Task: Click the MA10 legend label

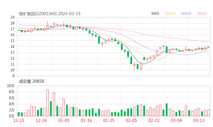Action: click(170, 14)
